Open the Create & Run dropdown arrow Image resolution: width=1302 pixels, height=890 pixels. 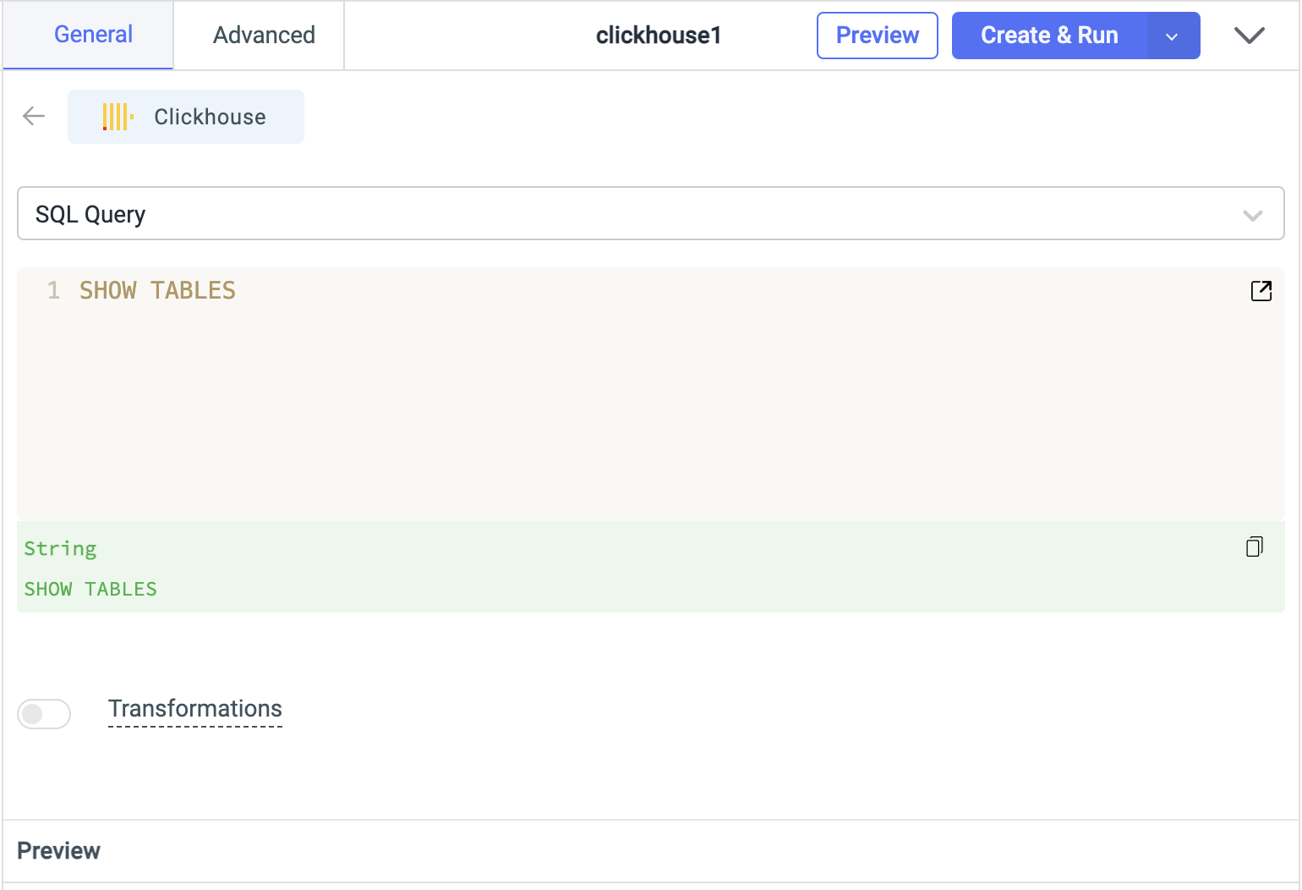(1172, 36)
